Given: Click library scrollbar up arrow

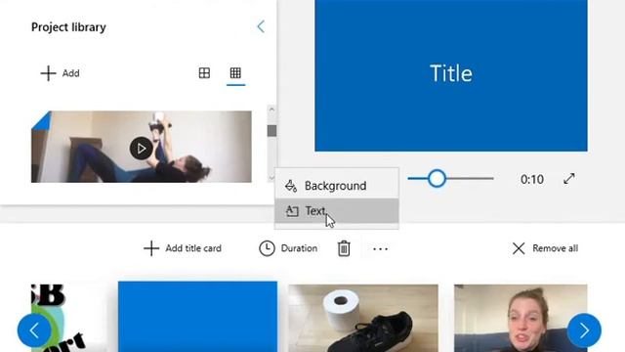Looking at the screenshot, I should (x=271, y=110).
